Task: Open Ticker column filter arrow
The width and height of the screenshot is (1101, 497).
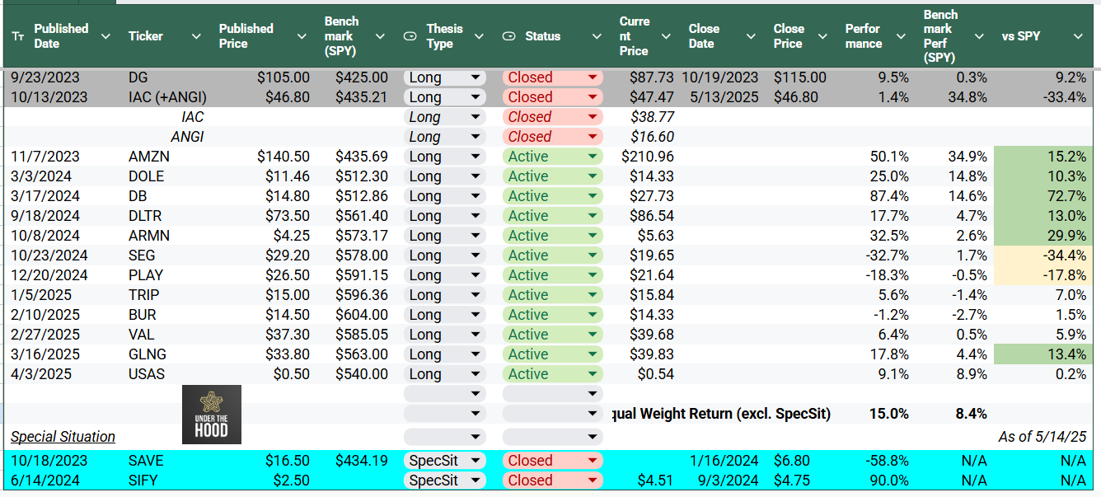Action: pyautogui.click(x=196, y=36)
